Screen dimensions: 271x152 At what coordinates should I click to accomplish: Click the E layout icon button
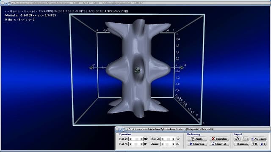click(237, 139)
